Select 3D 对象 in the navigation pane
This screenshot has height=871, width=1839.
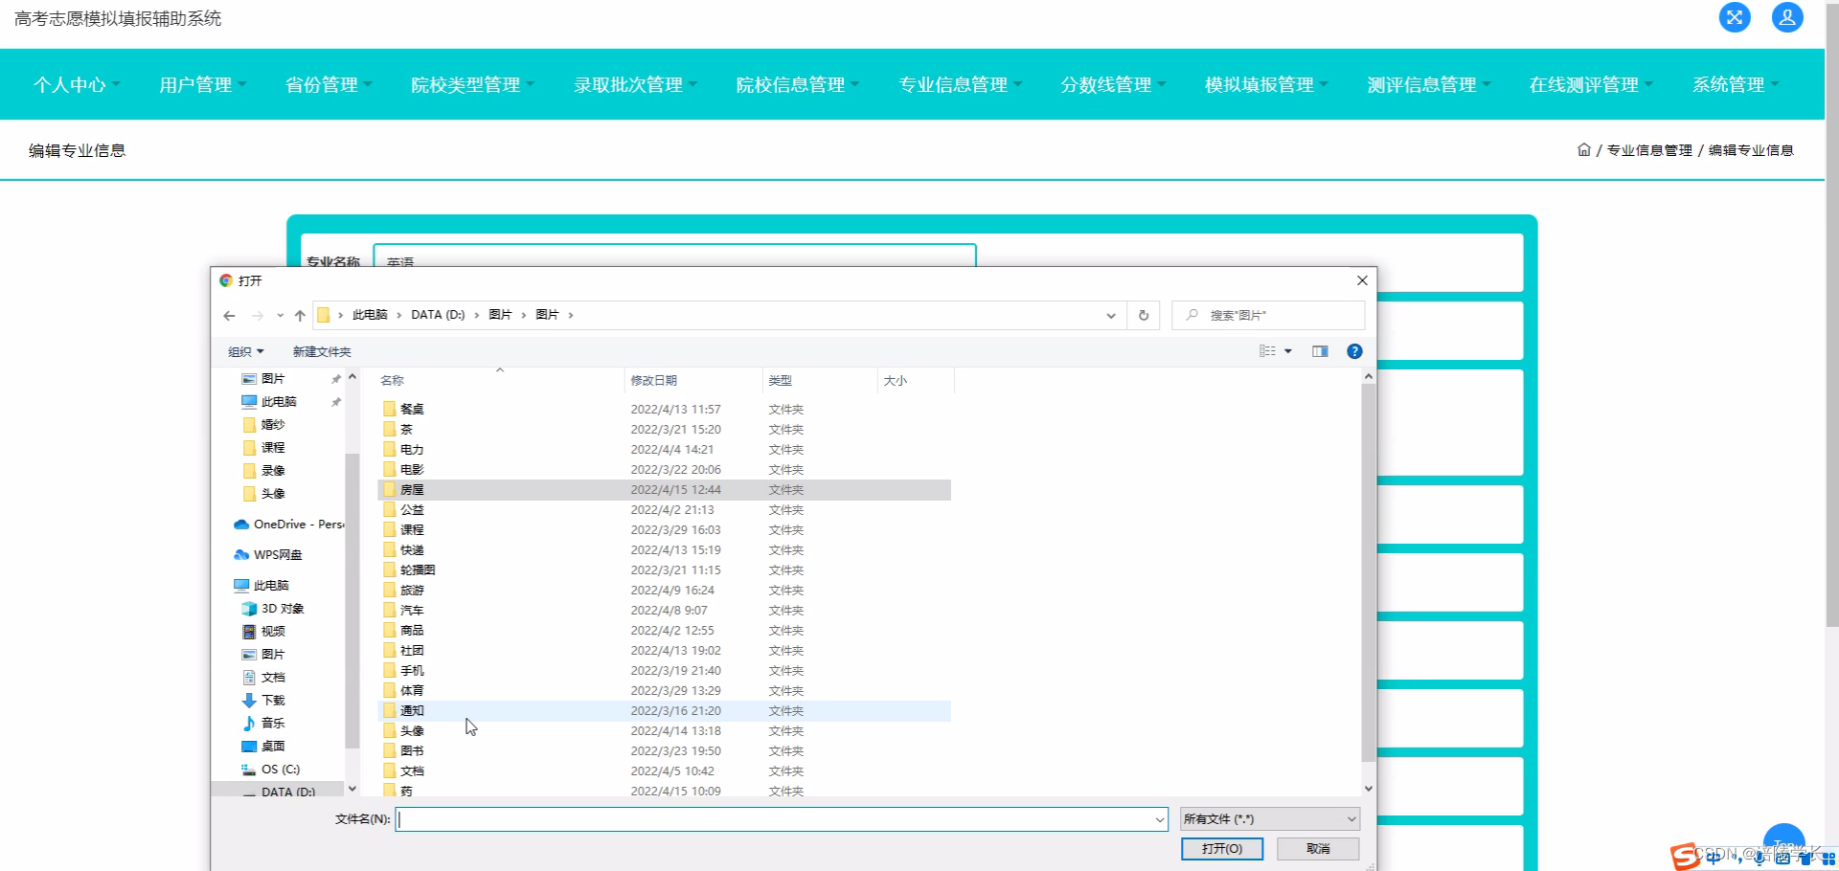point(273,609)
